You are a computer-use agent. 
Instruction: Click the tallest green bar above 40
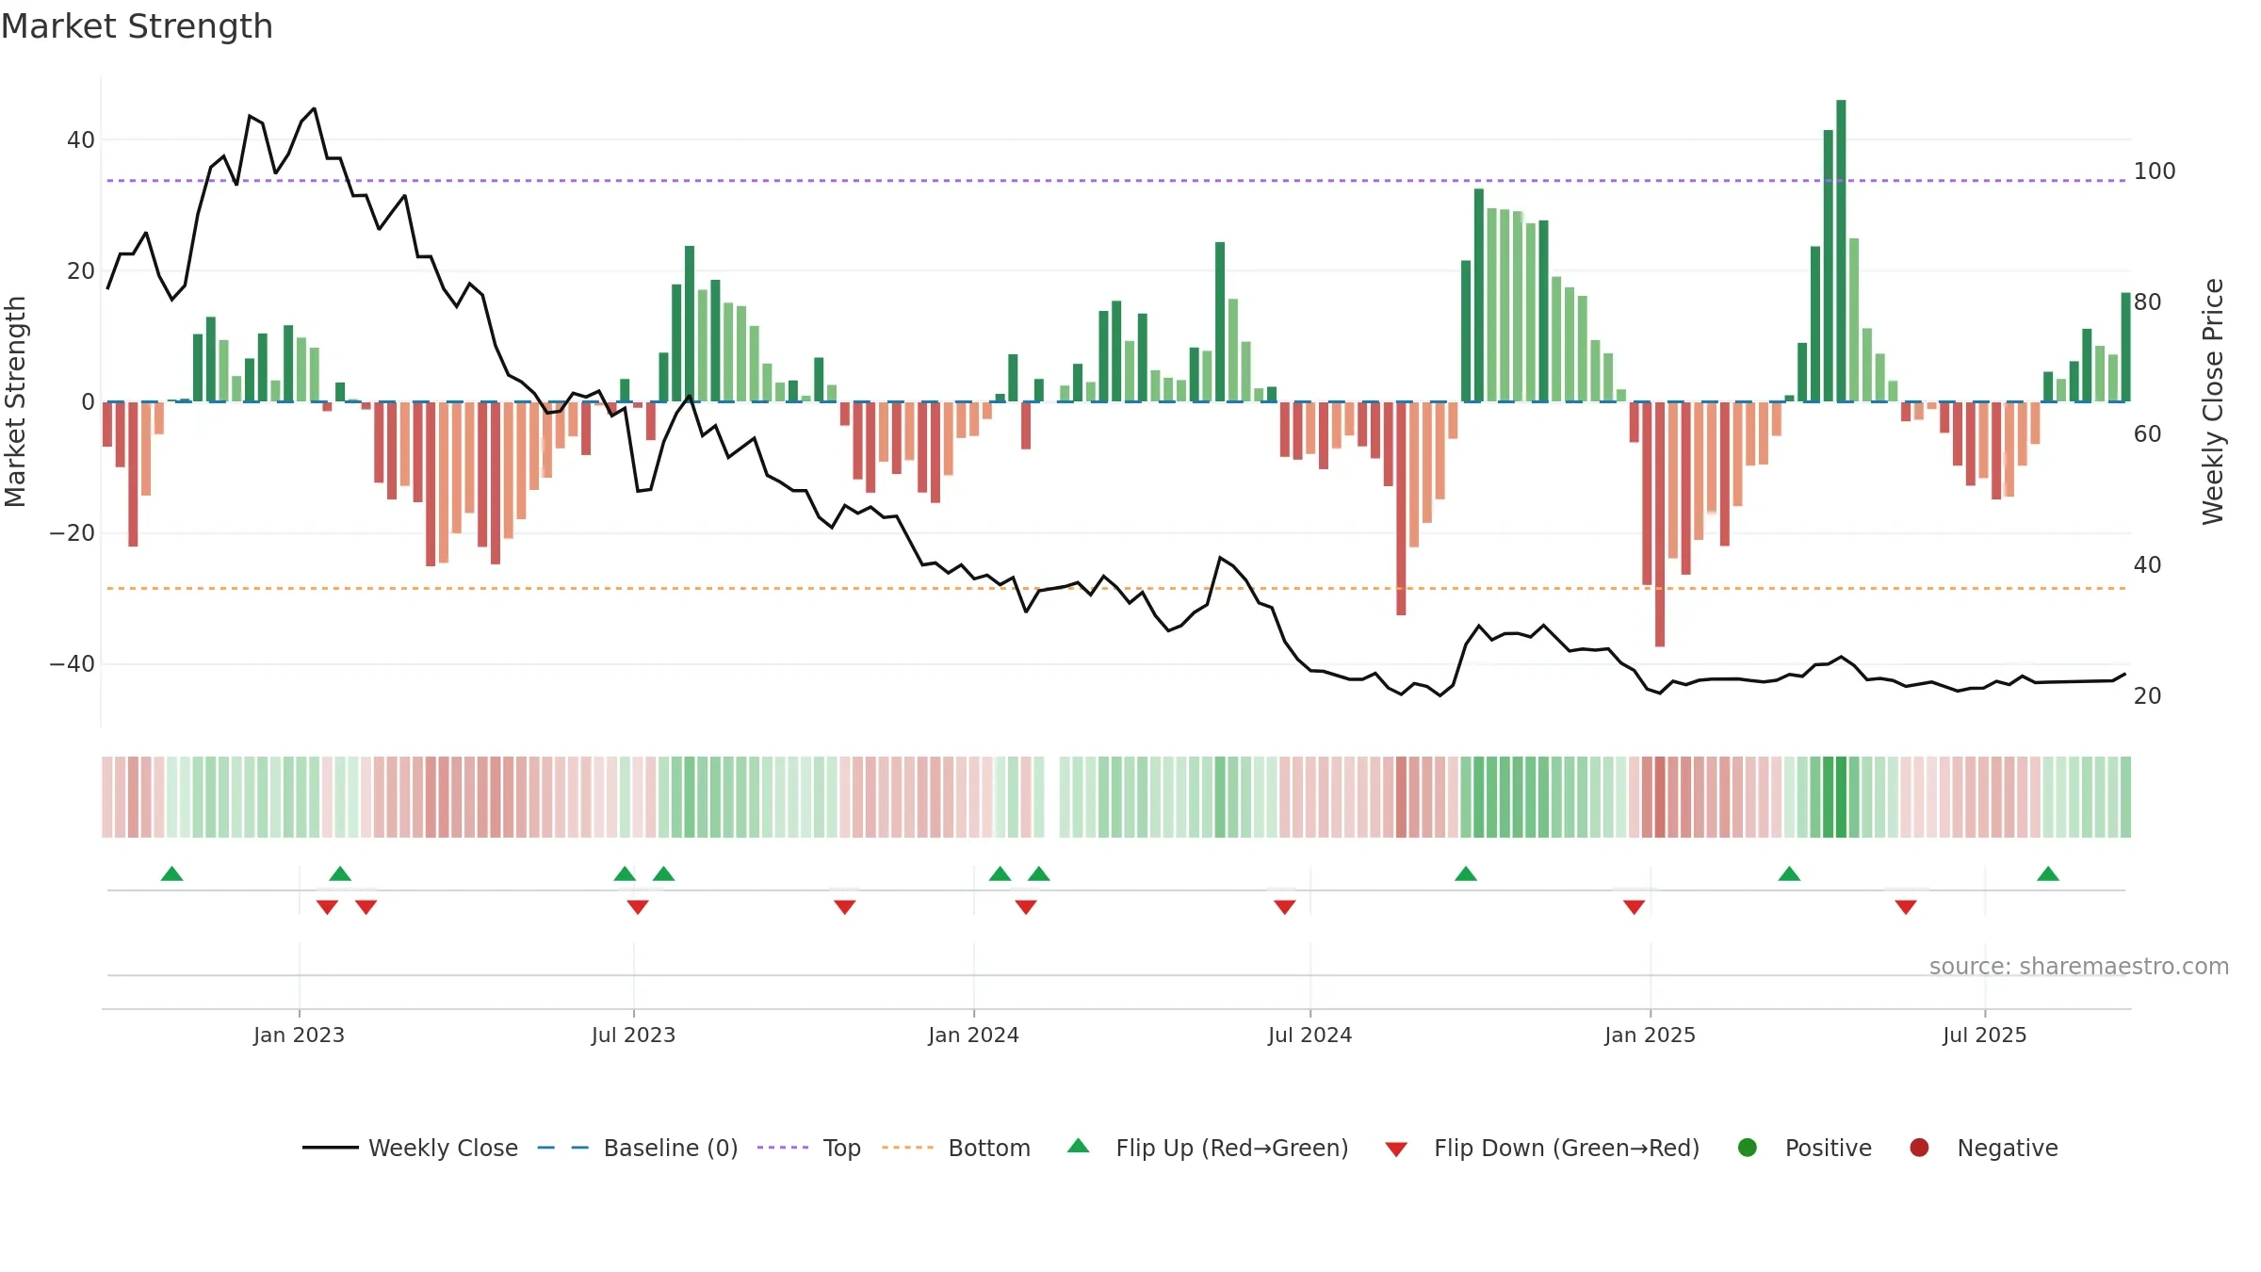(1841, 251)
